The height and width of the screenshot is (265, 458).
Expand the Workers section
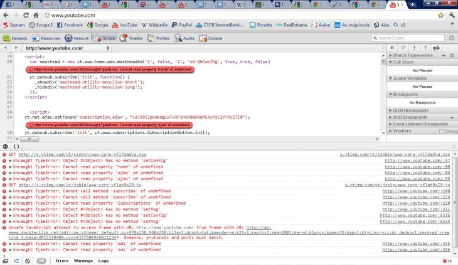tap(390, 131)
